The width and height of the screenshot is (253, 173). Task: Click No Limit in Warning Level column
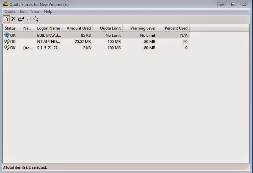pos(148,35)
